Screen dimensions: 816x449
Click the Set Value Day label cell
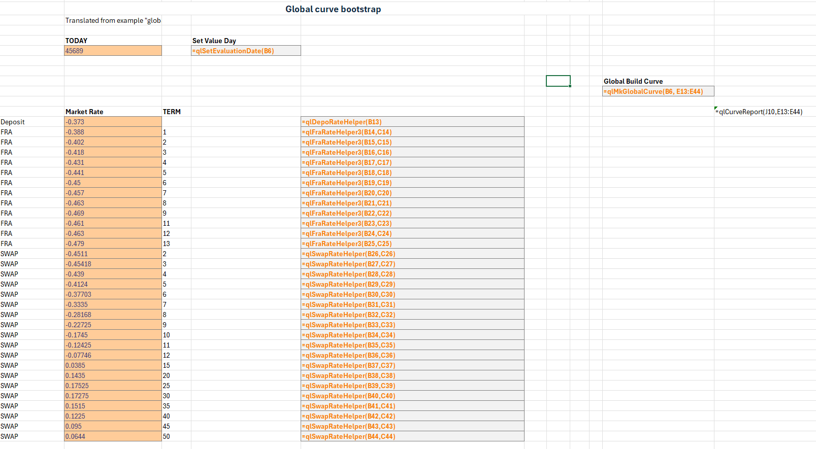pos(246,41)
